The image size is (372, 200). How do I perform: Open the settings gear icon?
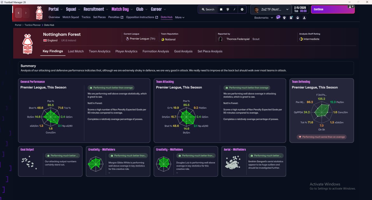coord(242,9)
